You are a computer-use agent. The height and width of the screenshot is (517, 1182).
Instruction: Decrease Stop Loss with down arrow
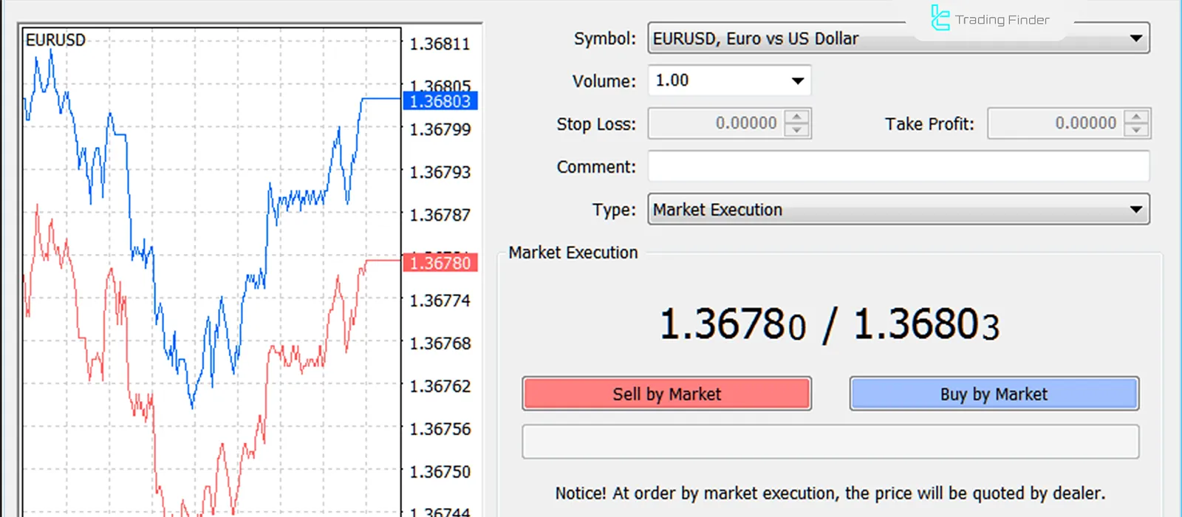796,130
